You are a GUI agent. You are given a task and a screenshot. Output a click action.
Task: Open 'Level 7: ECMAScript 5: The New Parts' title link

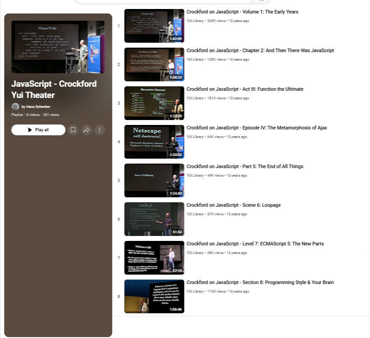[x=255, y=244]
